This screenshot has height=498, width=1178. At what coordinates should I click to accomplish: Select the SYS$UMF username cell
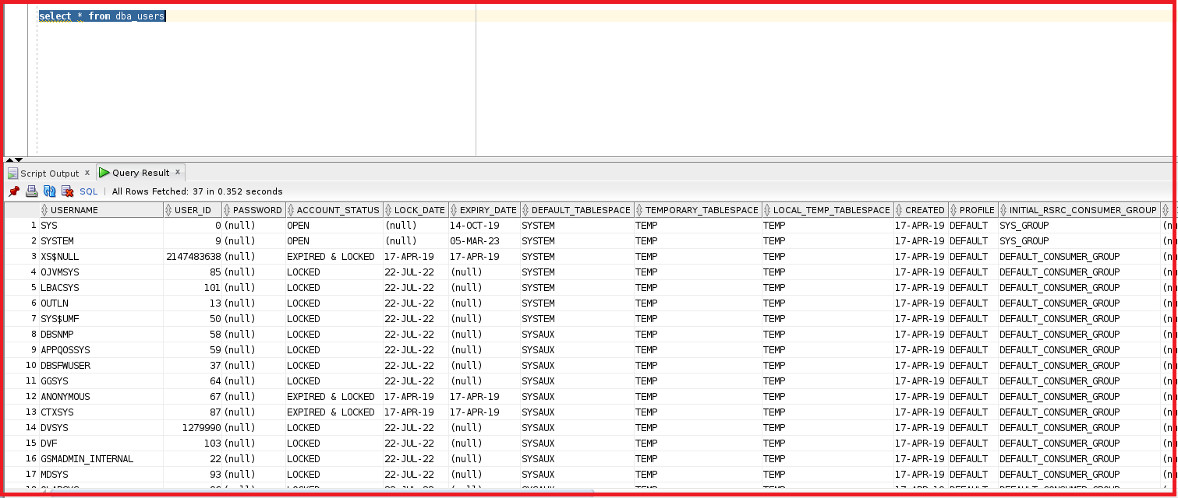(101, 319)
